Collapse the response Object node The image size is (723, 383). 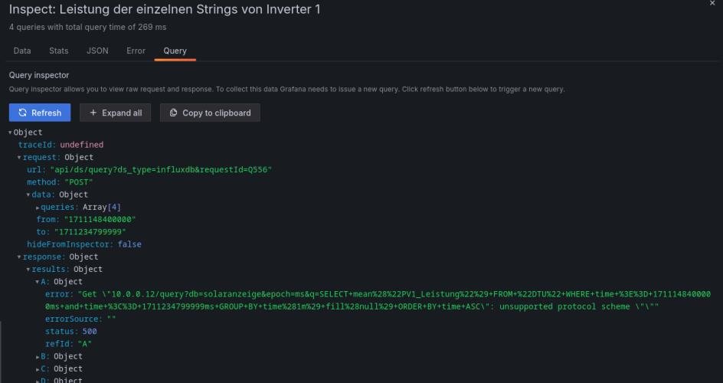(x=20, y=257)
